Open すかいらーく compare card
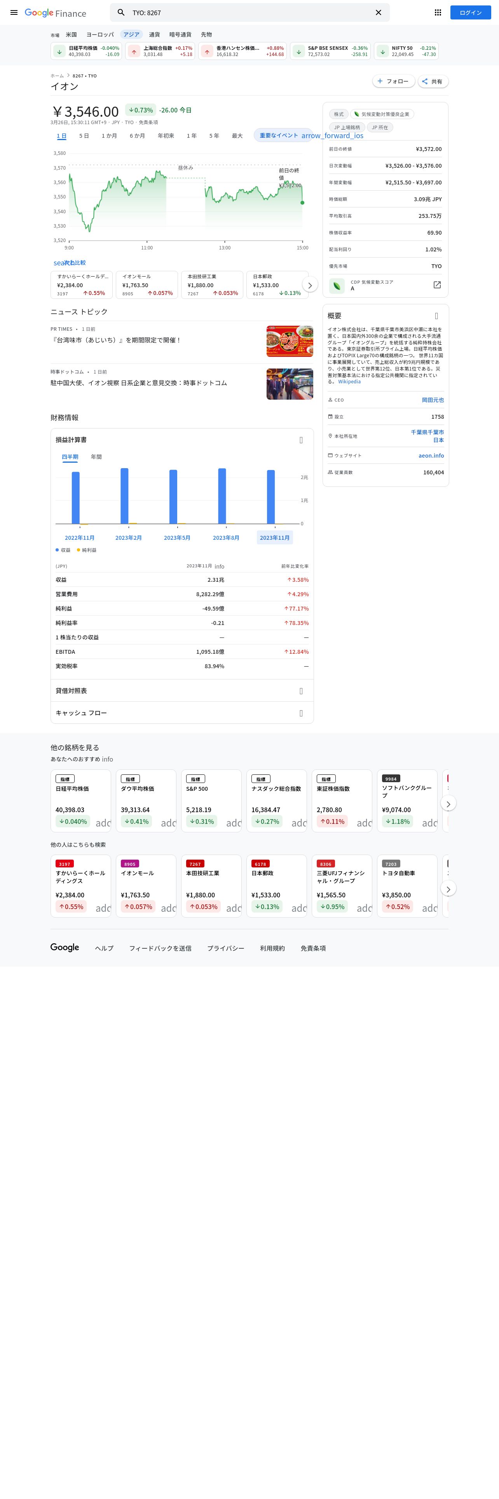 coord(81,285)
